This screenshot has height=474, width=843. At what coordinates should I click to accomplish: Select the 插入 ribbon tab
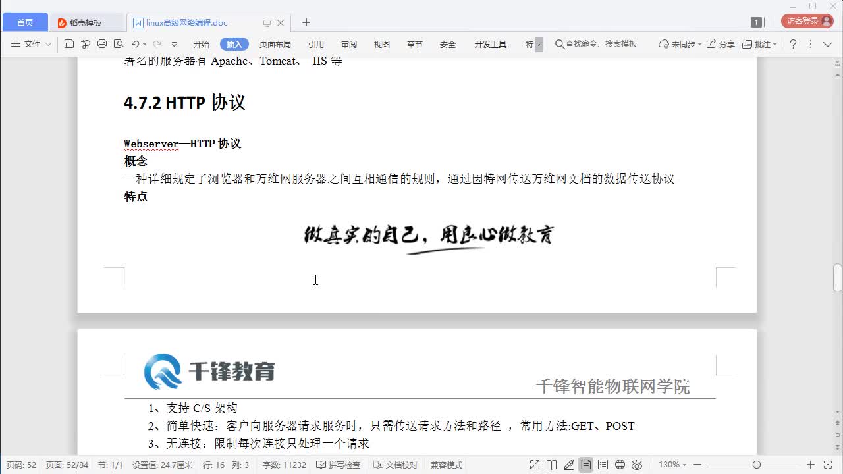tap(234, 44)
